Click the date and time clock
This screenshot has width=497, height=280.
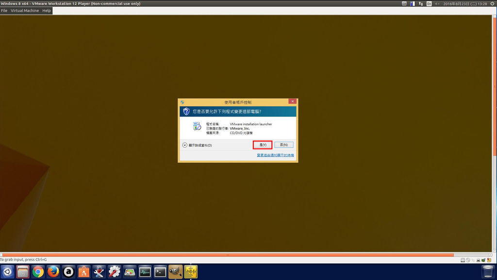pos(465,4)
